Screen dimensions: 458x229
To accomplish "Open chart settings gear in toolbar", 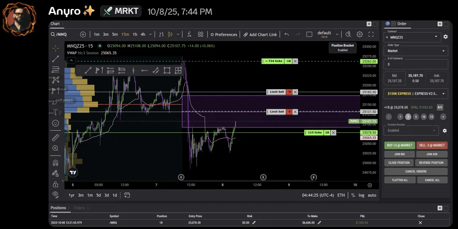I will click(360, 34).
